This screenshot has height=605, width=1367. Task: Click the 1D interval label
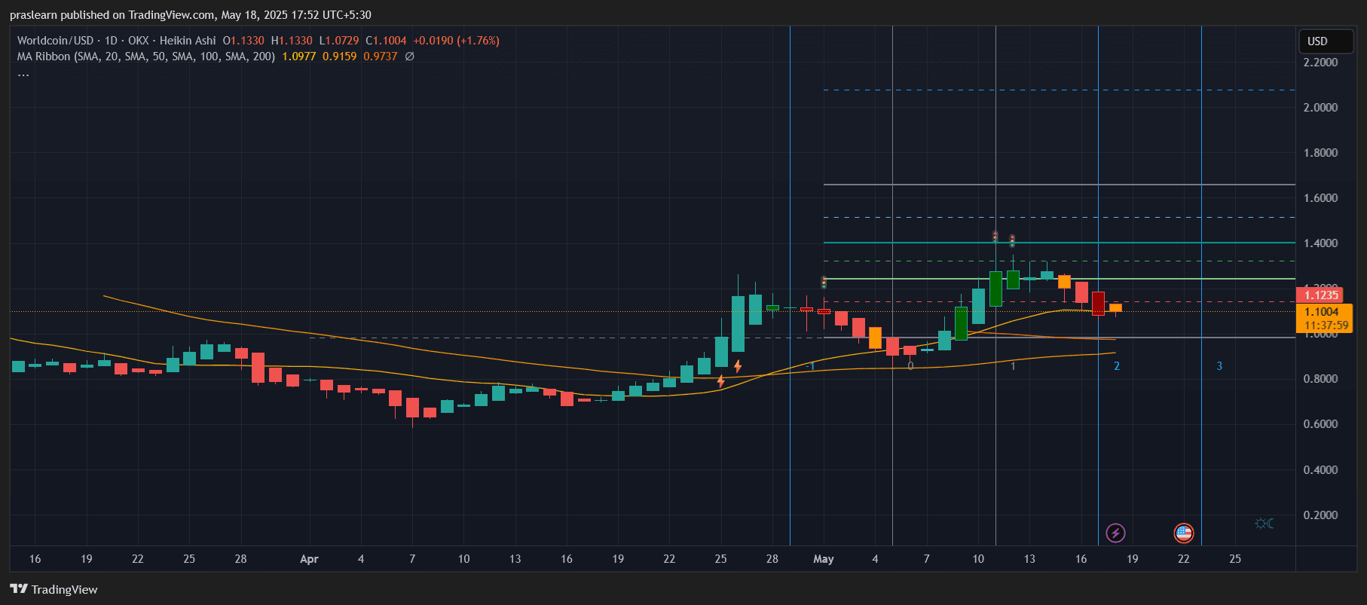111,41
